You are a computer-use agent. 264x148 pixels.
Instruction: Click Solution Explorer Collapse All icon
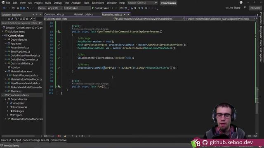24,19
